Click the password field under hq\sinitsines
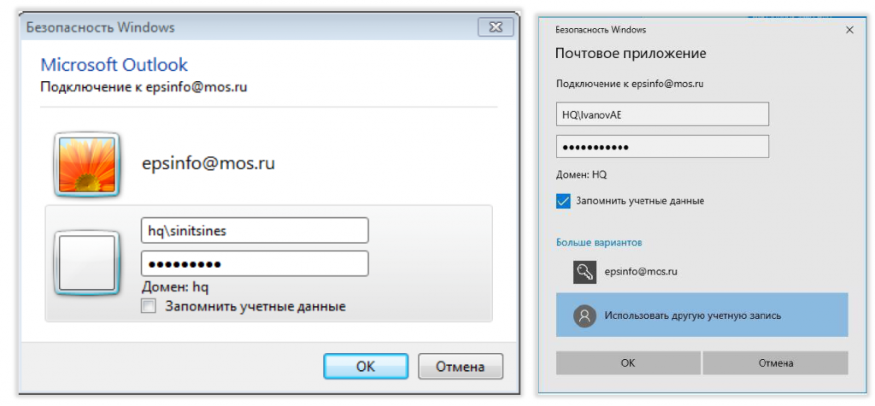 tap(254, 263)
